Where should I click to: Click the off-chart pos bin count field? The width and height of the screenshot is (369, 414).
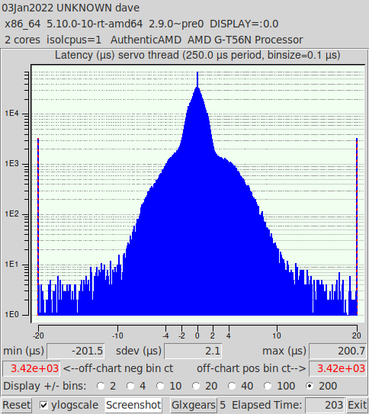coord(338,368)
